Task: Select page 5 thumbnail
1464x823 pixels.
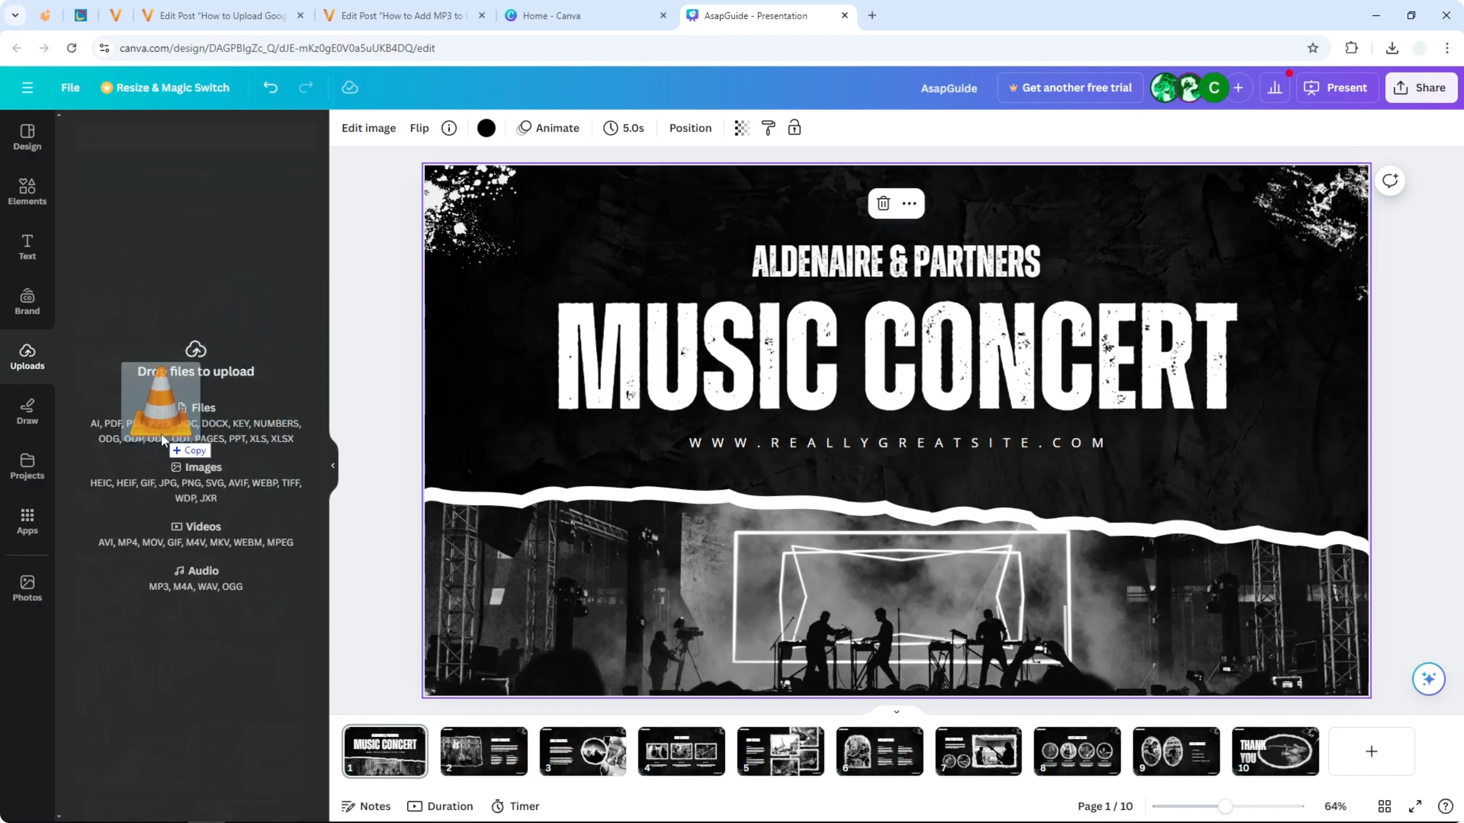Action: coord(780,751)
